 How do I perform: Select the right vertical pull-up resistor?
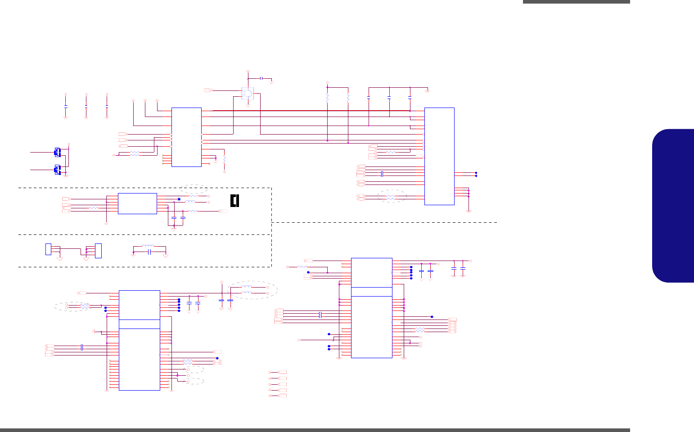pos(348,98)
